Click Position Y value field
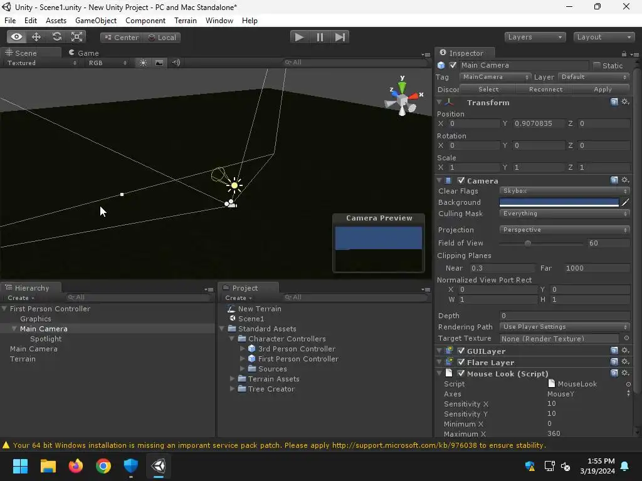This screenshot has width=642, height=481. coord(539,123)
